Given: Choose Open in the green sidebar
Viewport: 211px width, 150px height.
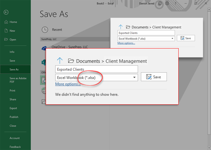Looking at the screenshot, I should [10, 40].
